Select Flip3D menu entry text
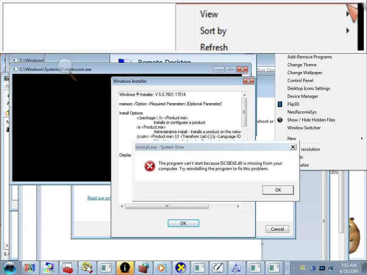Image resolution: width=367 pixels, height=275 pixels. tap(293, 104)
